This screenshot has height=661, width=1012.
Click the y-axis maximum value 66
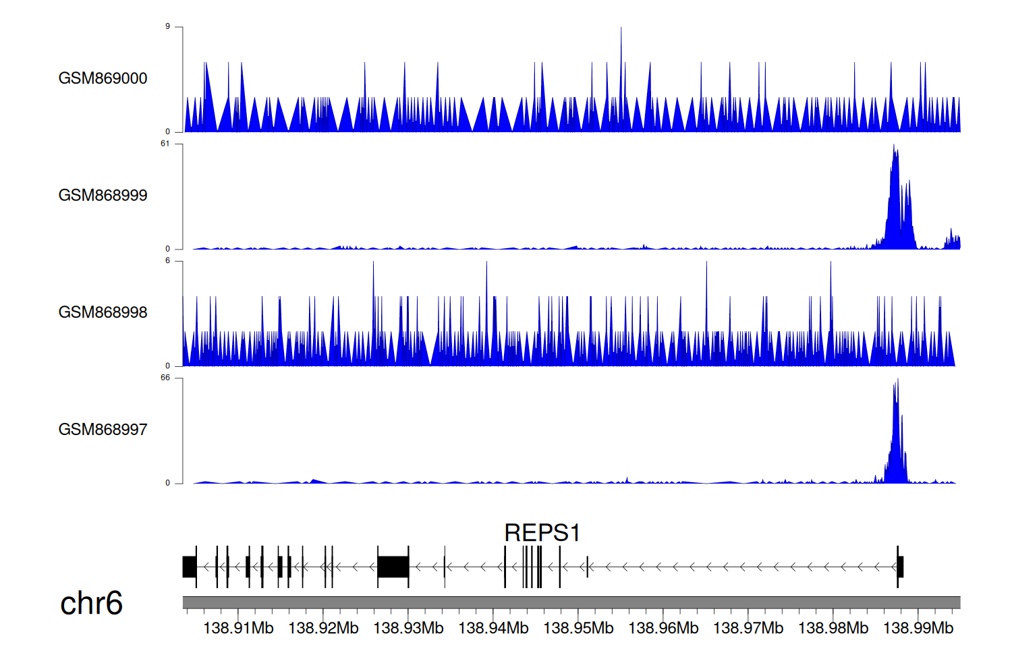(x=165, y=378)
